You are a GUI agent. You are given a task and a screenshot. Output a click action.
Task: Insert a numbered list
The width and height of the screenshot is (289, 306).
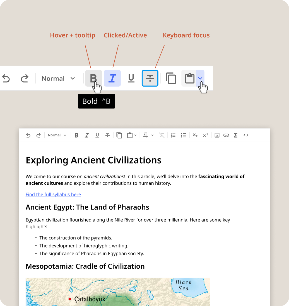[x=173, y=135]
